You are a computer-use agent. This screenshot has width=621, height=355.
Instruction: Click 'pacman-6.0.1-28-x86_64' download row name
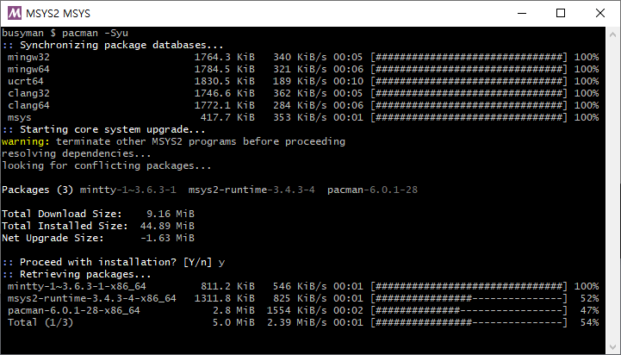(x=74, y=310)
